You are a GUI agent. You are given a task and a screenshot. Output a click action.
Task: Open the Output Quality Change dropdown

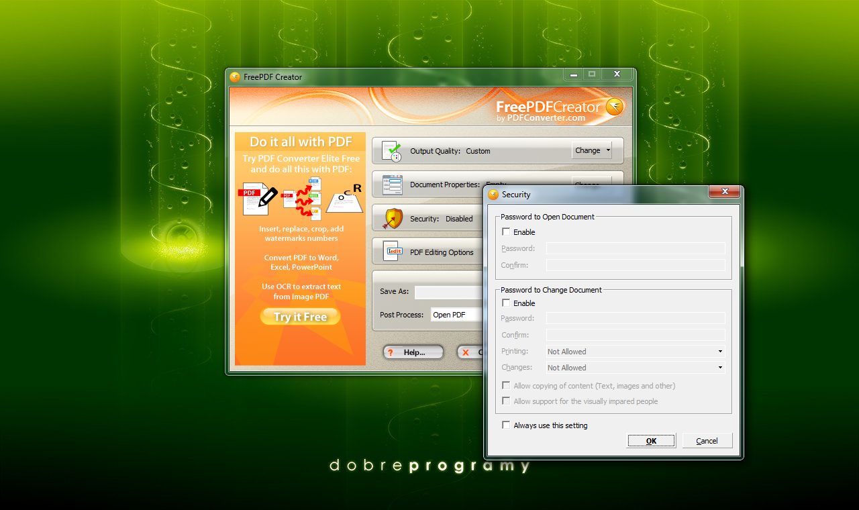593,150
